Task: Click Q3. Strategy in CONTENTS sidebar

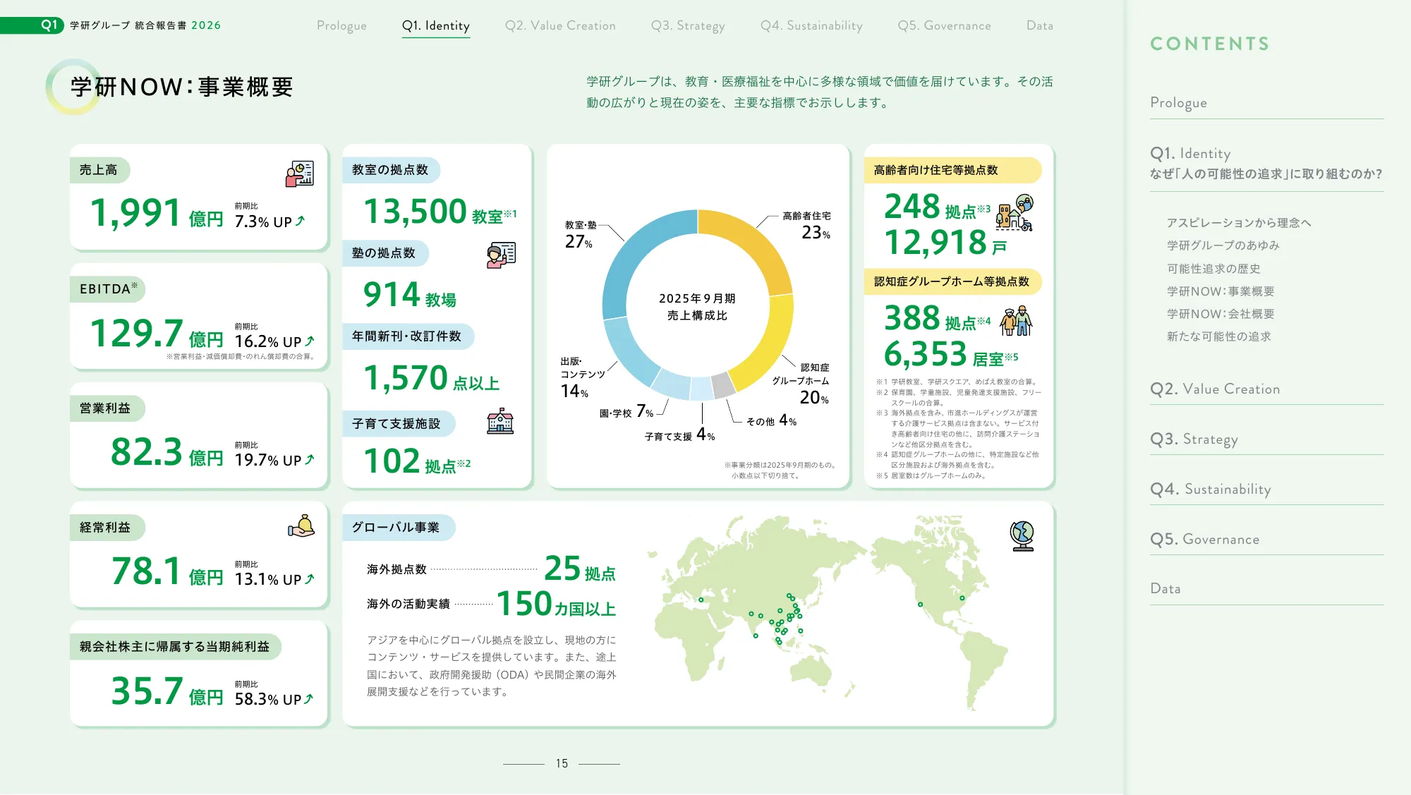Action: (x=1194, y=439)
